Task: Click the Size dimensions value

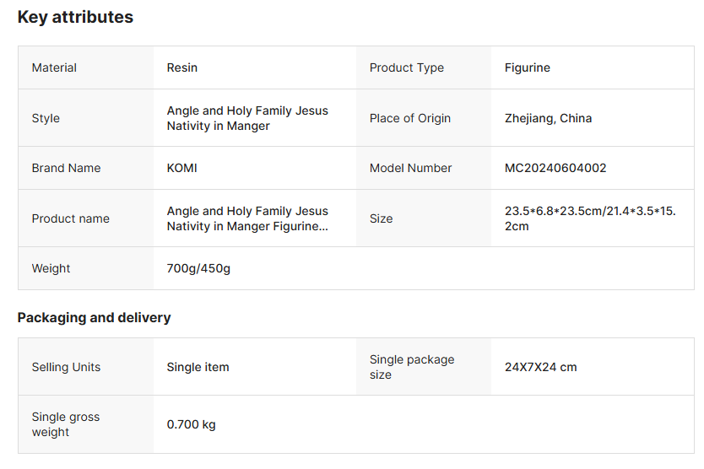Action: coord(590,218)
